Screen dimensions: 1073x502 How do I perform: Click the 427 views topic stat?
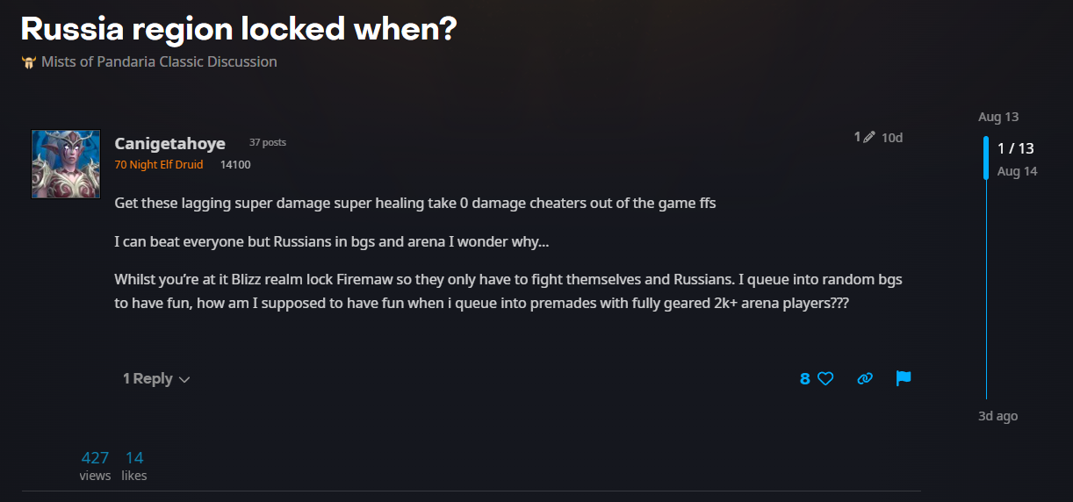(95, 466)
